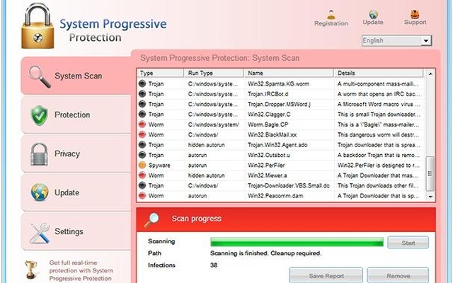Click the Registration link label
This screenshot has width=453, height=283.
click(x=331, y=23)
